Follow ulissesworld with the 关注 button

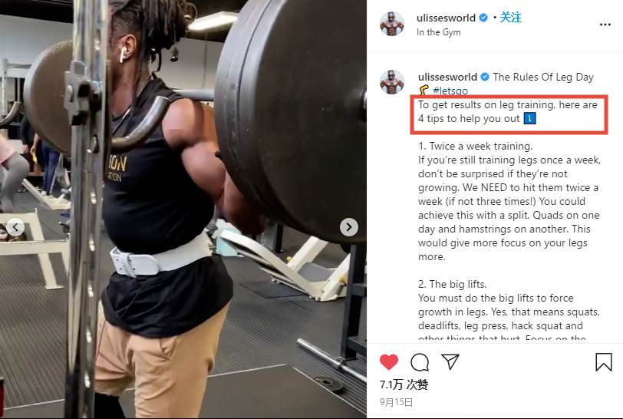click(510, 18)
